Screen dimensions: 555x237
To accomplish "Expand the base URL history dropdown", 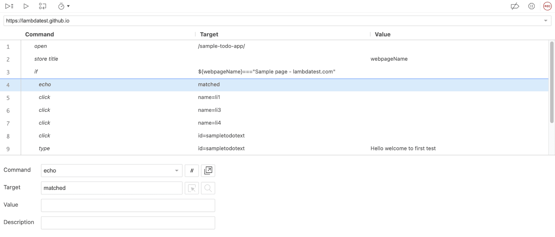I will point(546,21).
